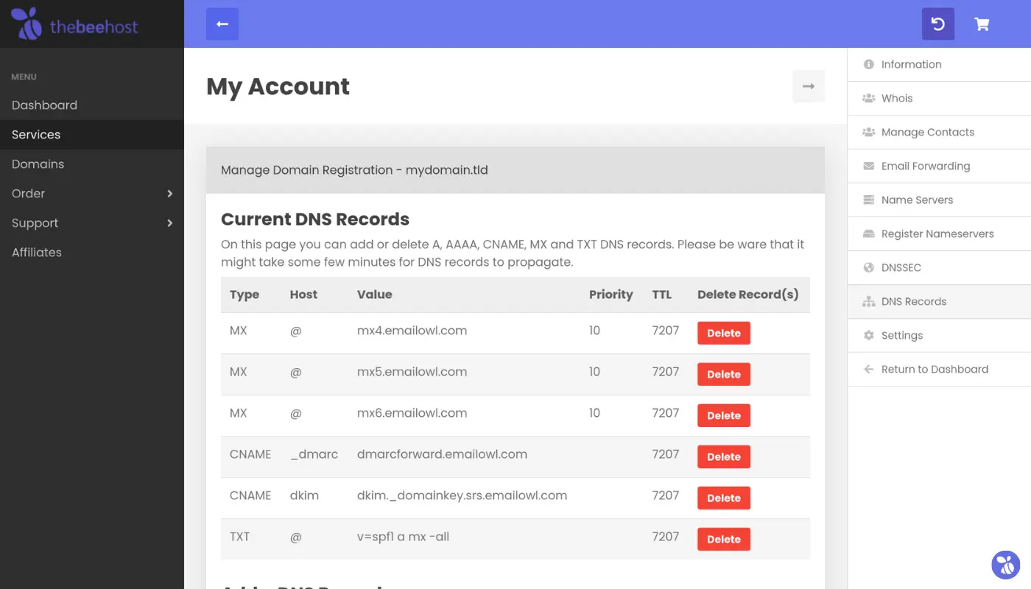Open the DNSSEC globe icon item
The image size is (1031, 589).
click(869, 268)
